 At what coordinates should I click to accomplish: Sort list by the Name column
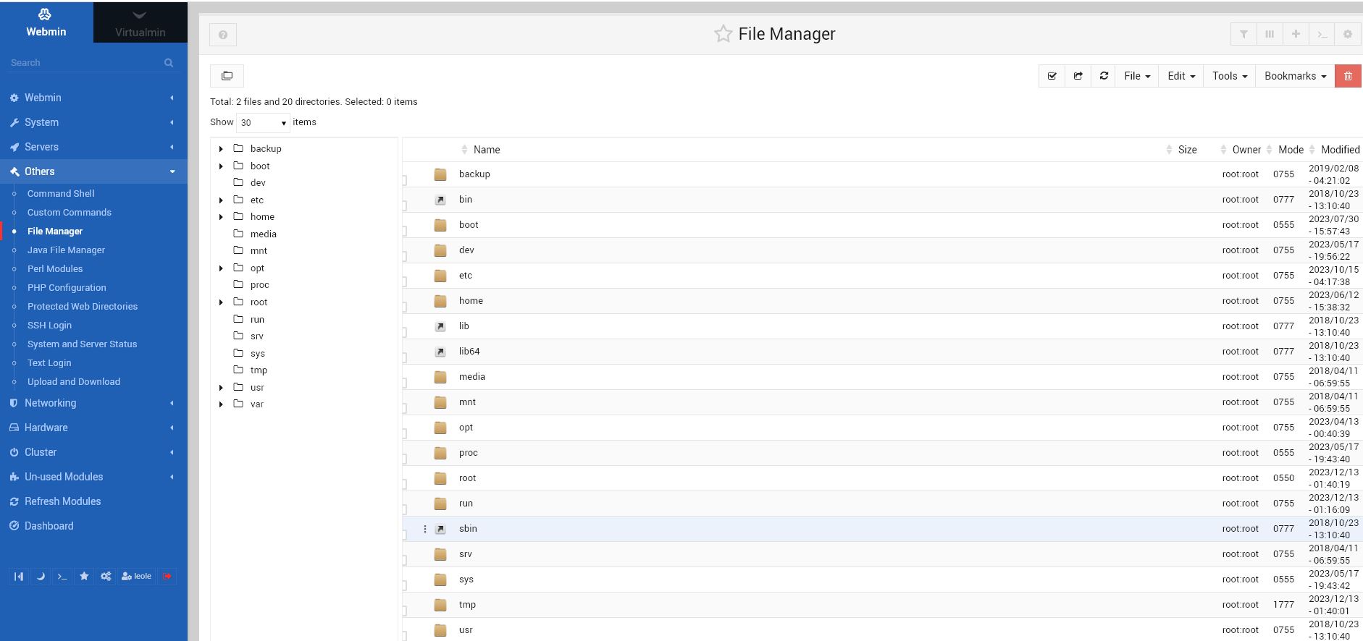pyautogui.click(x=486, y=150)
